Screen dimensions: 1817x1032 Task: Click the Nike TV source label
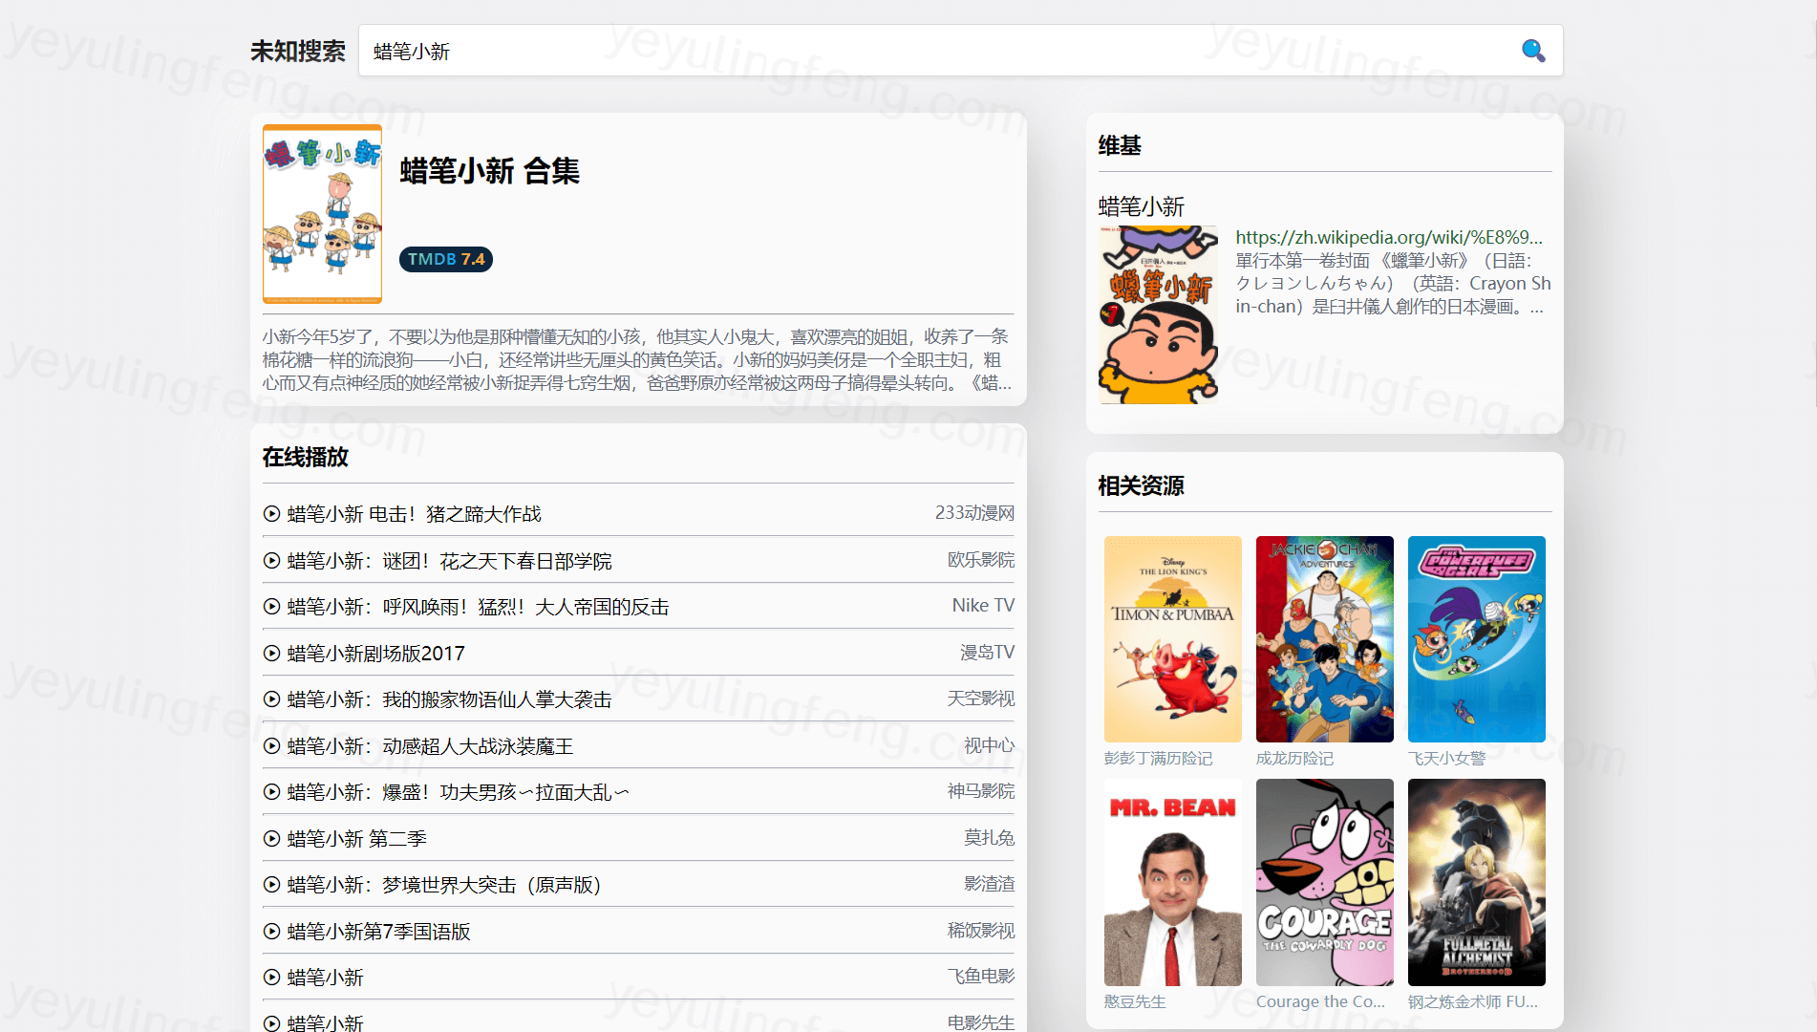[x=983, y=606]
